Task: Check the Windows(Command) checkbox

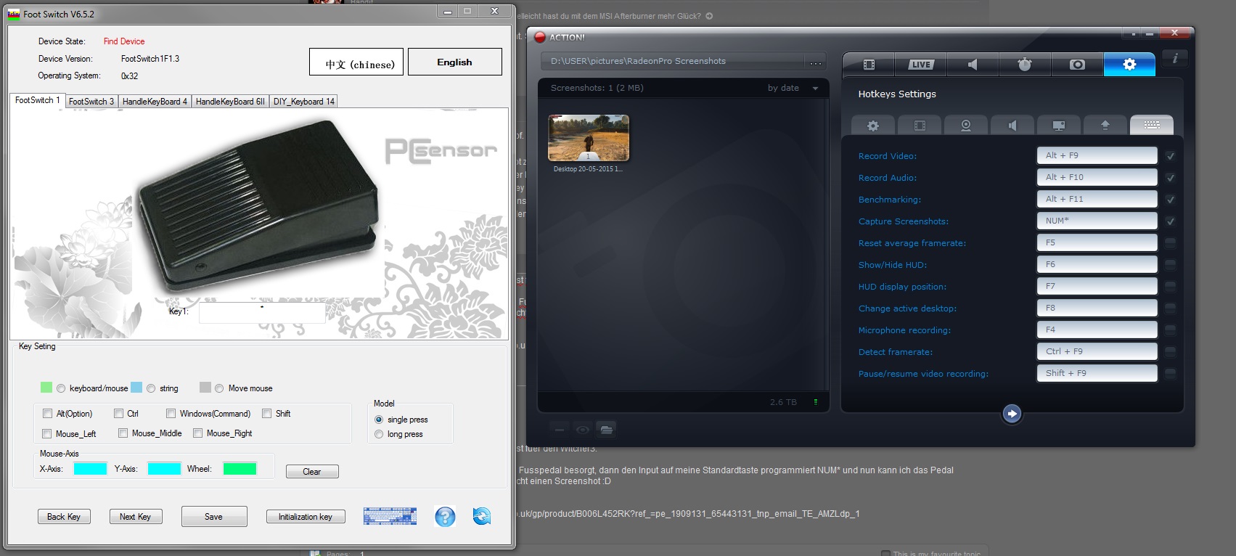Action: click(171, 414)
